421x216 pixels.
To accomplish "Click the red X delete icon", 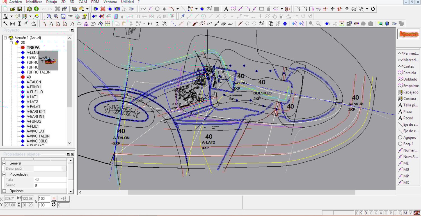I will [x=103, y=9].
